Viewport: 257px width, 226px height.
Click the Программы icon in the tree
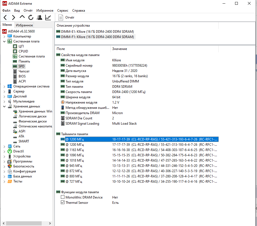pos(10,161)
